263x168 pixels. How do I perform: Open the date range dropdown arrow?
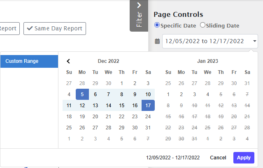255,41
